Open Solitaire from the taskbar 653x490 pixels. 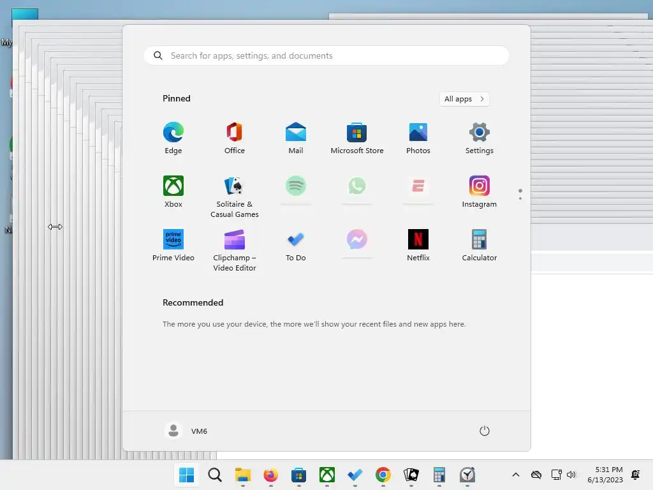click(411, 475)
